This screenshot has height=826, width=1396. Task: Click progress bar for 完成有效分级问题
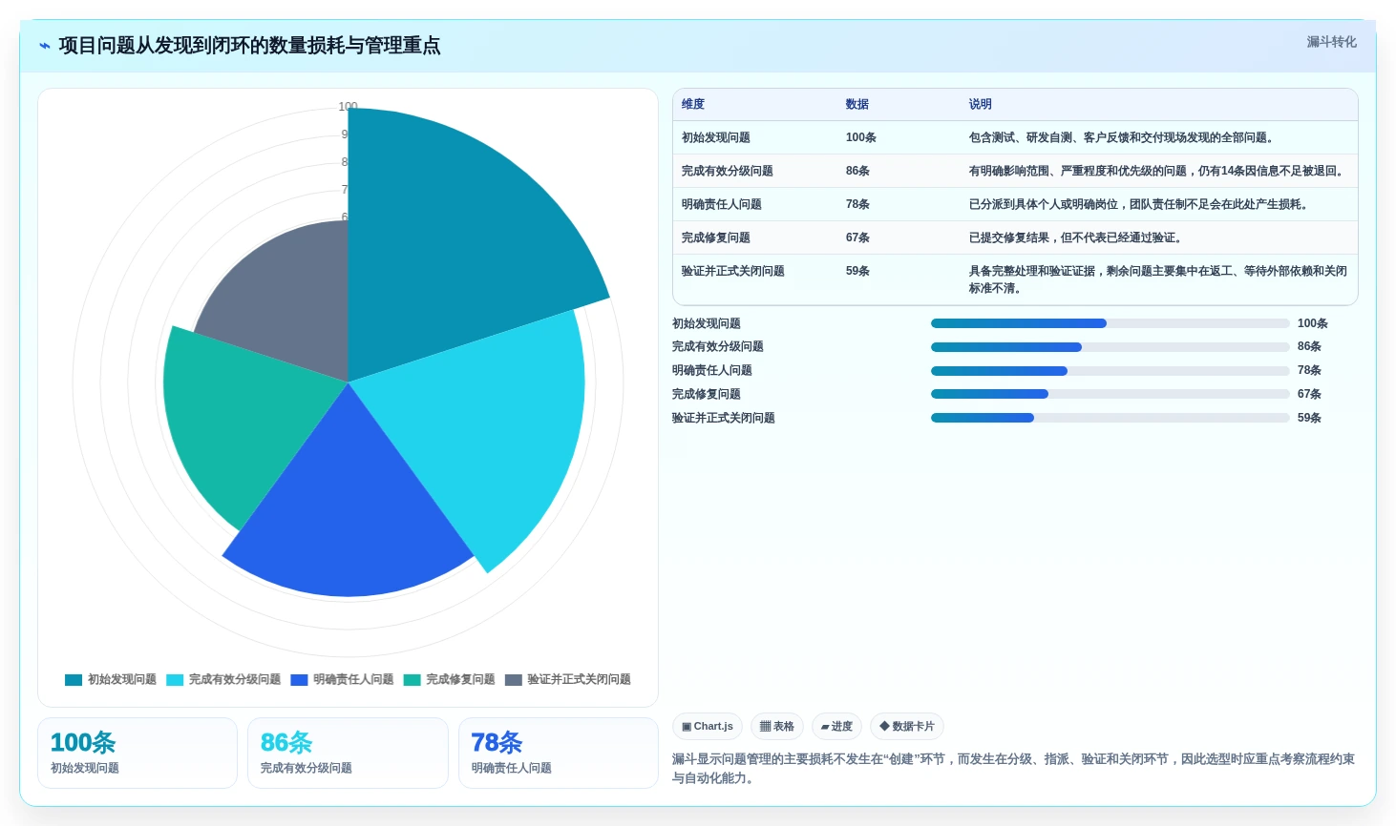click(x=1110, y=347)
